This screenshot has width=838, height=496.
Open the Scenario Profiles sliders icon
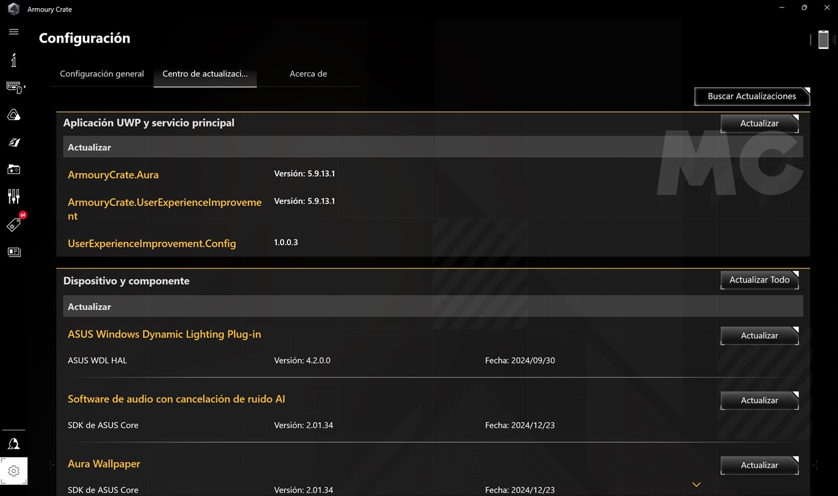[x=14, y=197]
